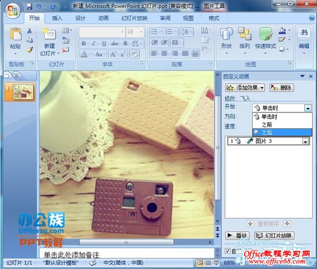Open the 开始 ribbon tab
The image size is (317, 269).
pos(34,18)
